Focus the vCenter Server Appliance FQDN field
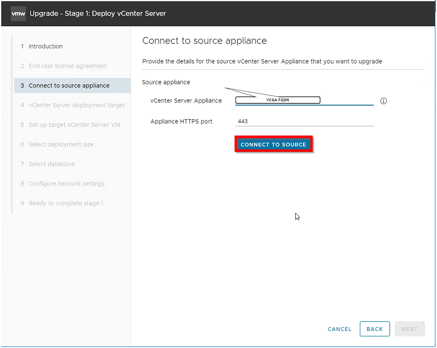This screenshot has height=348, width=437. click(304, 100)
